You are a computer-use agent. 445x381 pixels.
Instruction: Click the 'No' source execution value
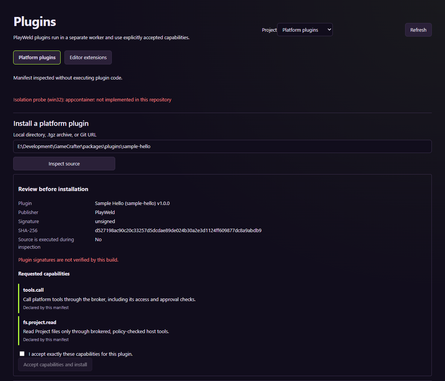(x=98, y=240)
